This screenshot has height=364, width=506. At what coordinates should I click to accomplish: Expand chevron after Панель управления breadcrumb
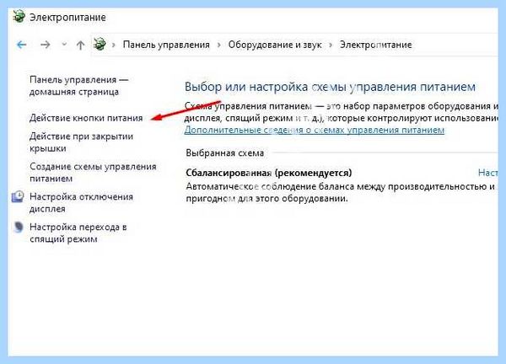(x=219, y=45)
